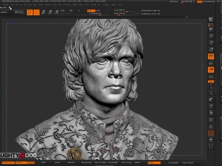Open the Preferences menu
The image size is (222, 166).
tap(67, 5)
